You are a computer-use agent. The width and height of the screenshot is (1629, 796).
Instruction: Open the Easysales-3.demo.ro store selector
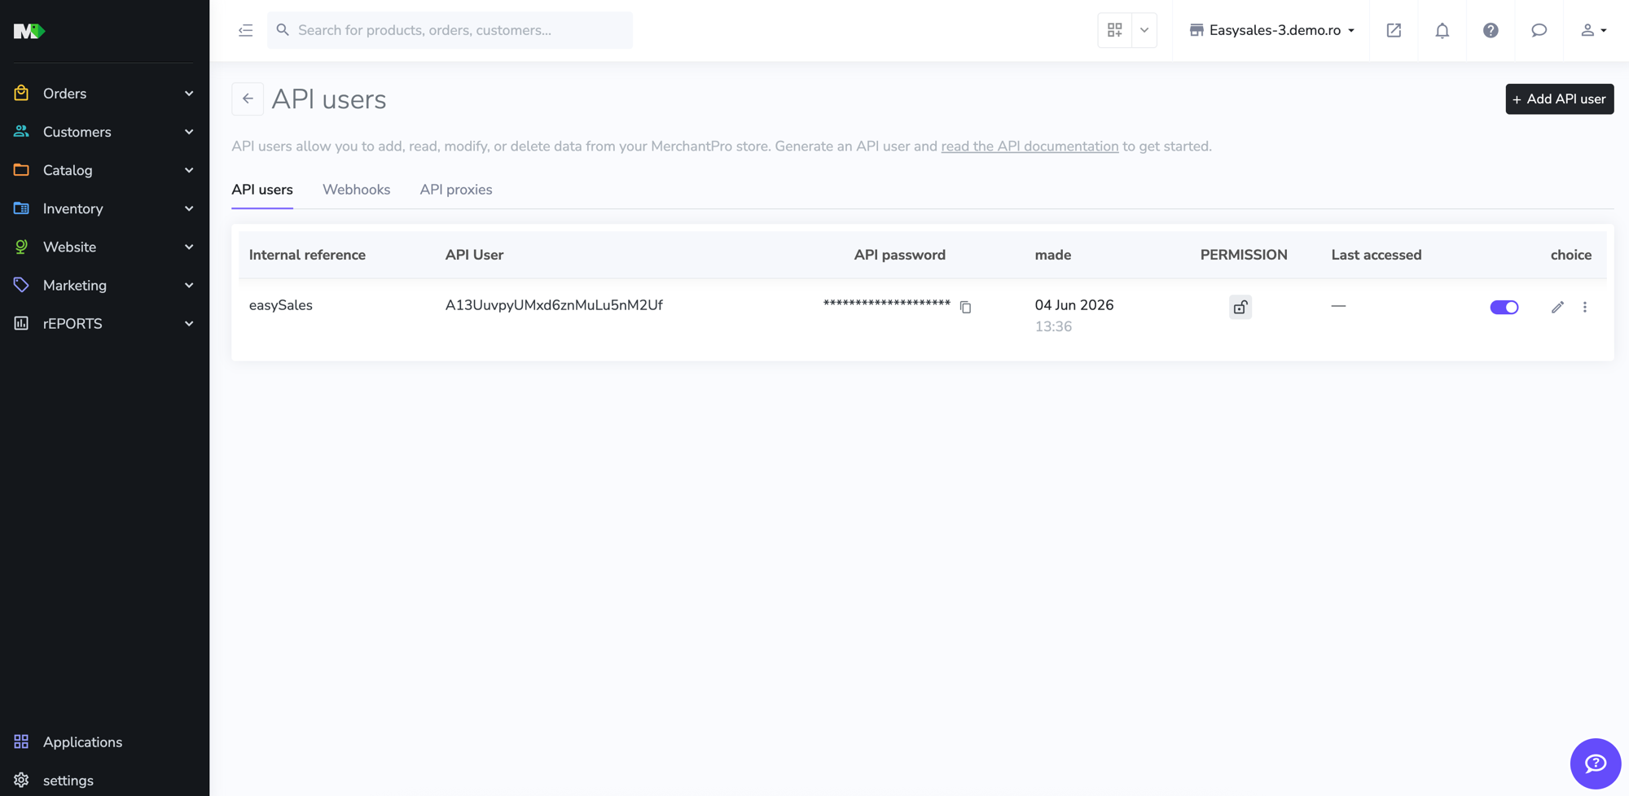click(1271, 30)
